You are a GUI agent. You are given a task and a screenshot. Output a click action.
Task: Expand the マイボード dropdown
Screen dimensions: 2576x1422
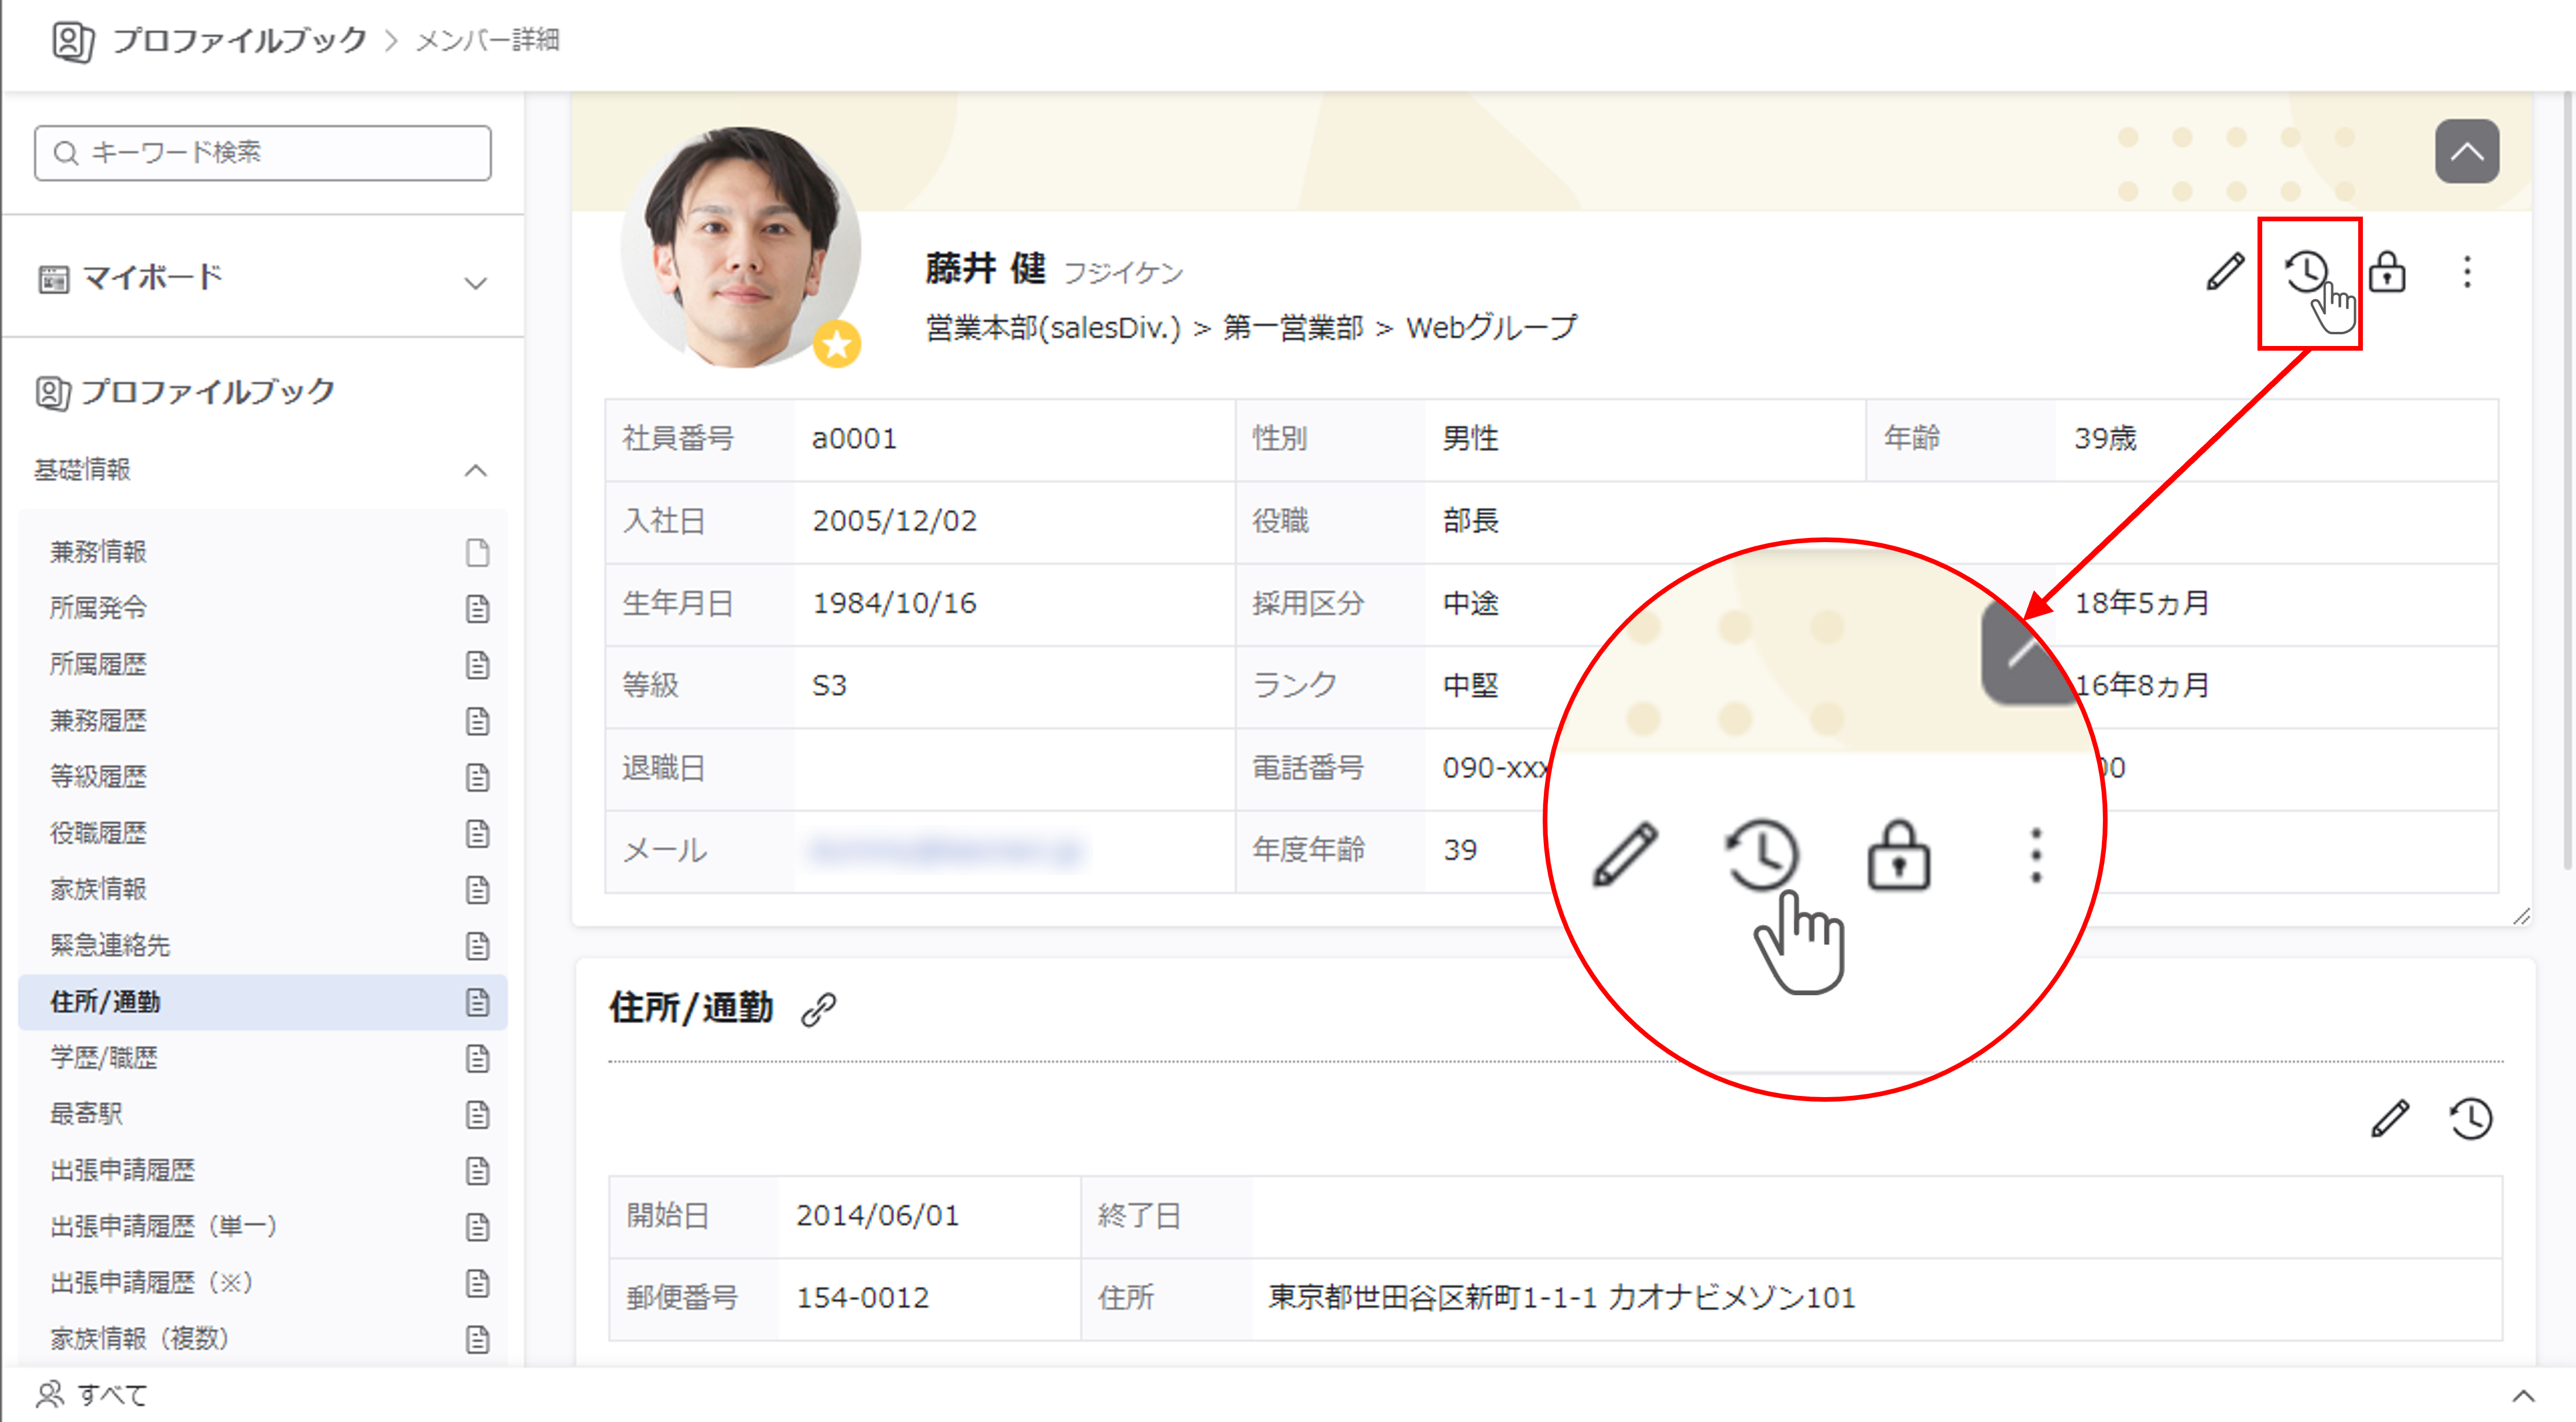point(476,283)
